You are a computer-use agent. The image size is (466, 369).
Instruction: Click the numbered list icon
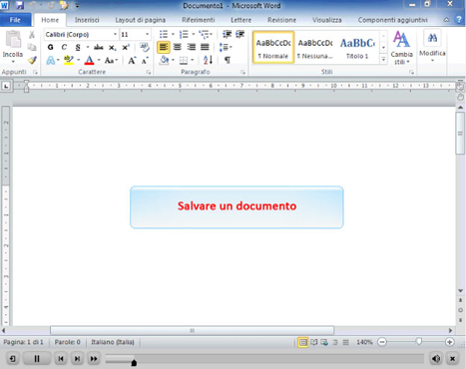point(184,34)
